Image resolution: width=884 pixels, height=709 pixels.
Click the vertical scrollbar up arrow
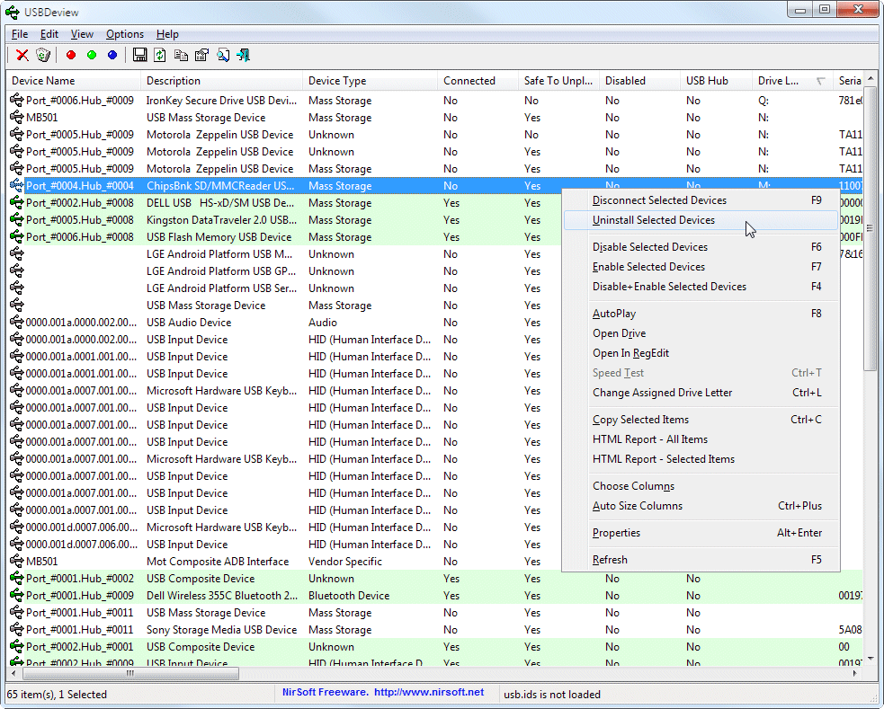point(871,79)
